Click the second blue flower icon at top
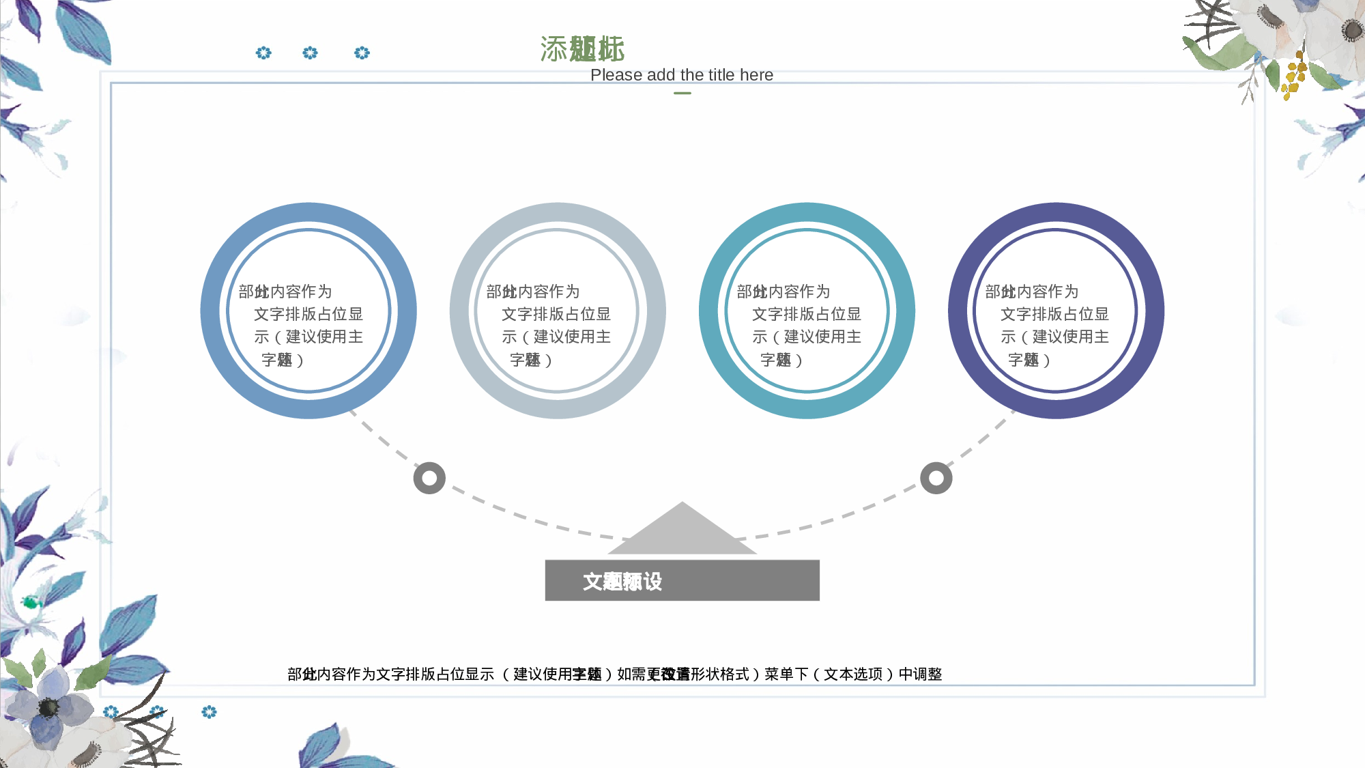This screenshot has width=1365, height=768. pyautogui.click(x=310, y=53)
